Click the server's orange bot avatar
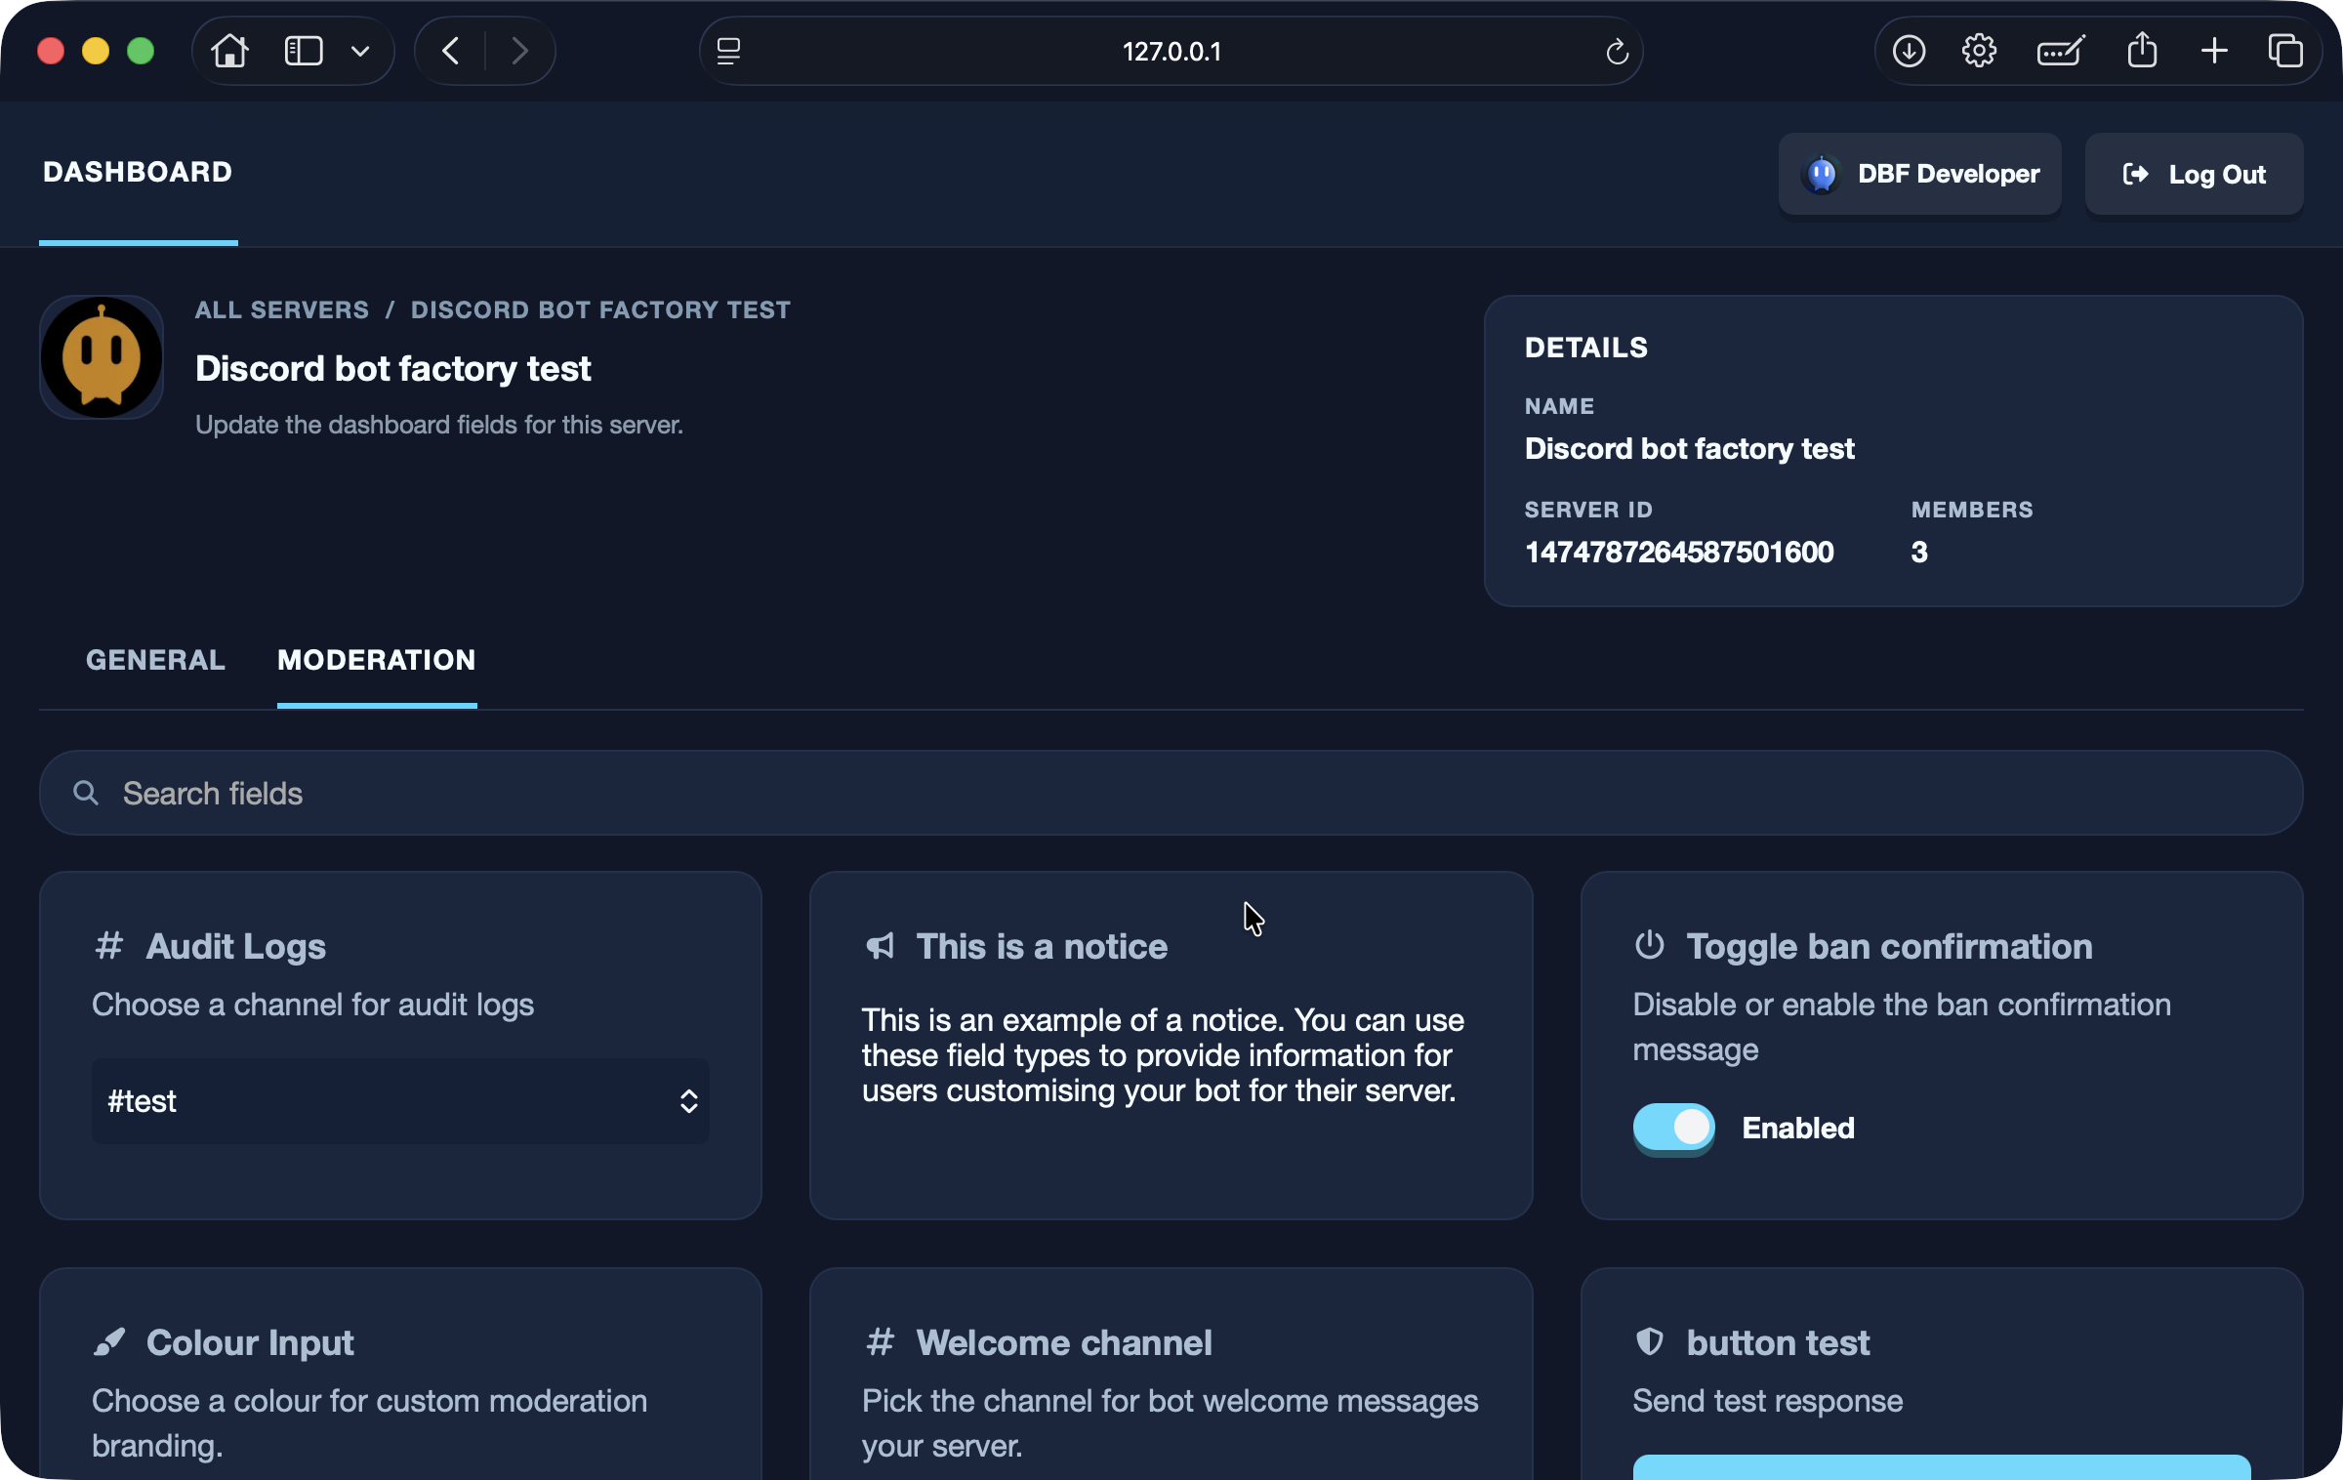Viewport: 2343px width, 1480px height. [x=102, y=357]
